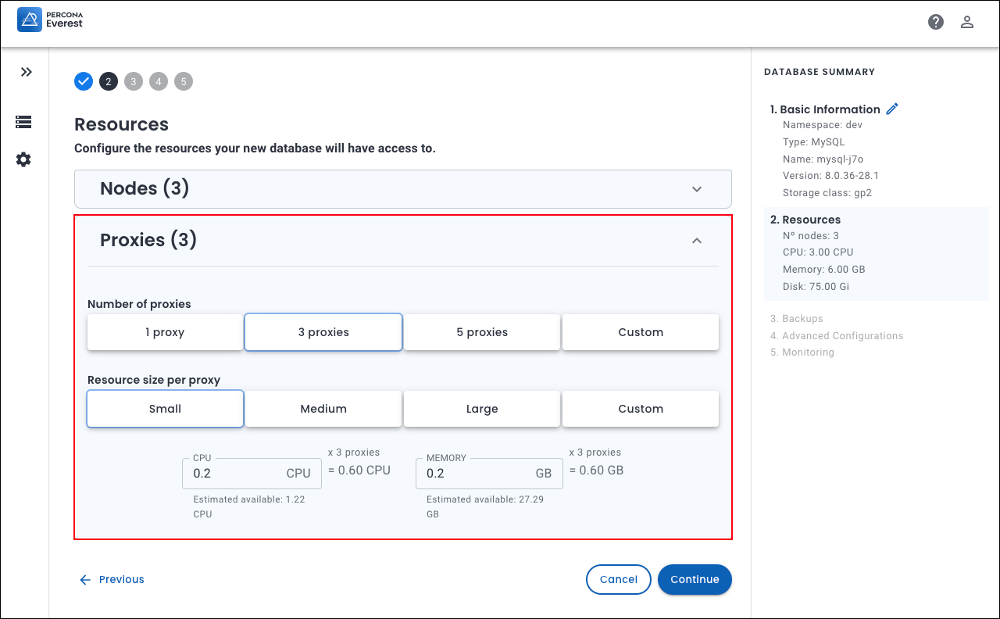Image resolution: width=1000 pixels, height=619 pixels.
Task: Expand the sidebar with double chevron
Action: [x=27, y=72]
